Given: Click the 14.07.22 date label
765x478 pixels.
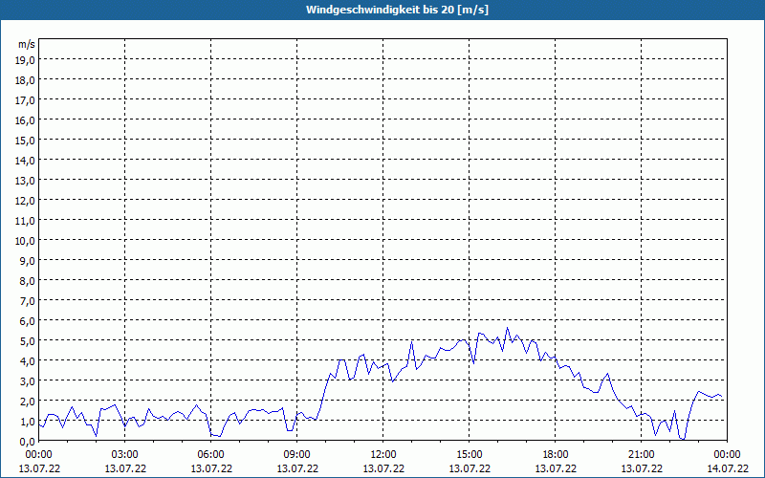Looking at the screenshot, I should point(728,468).
